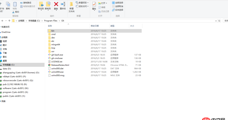228x120 pixels.
Task: Open 快速访问 in the navigation pane
Action: tap(5, 27)
